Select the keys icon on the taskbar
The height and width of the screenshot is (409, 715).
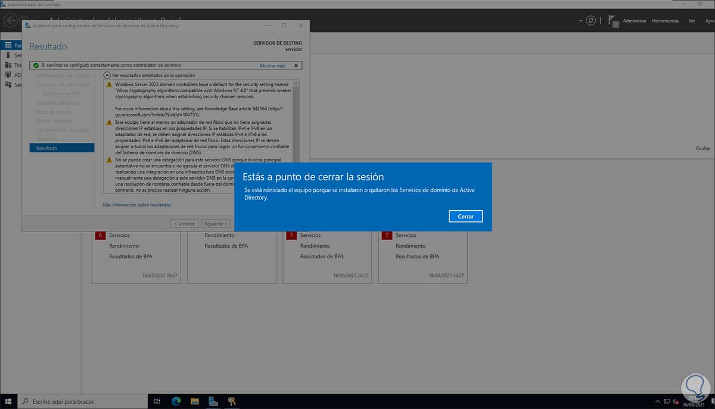point(231,401)
